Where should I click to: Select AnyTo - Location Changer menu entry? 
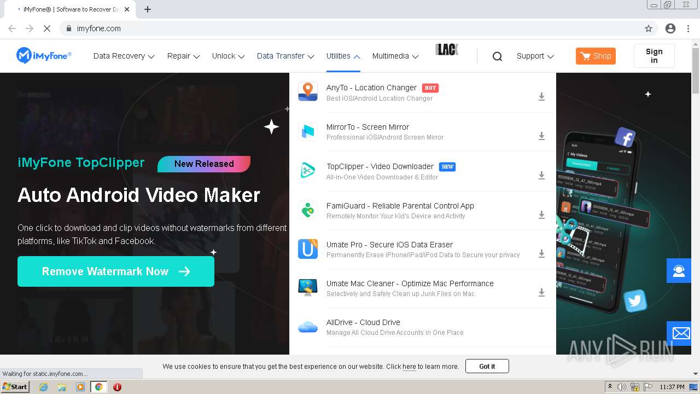click(x=371, y=88)
